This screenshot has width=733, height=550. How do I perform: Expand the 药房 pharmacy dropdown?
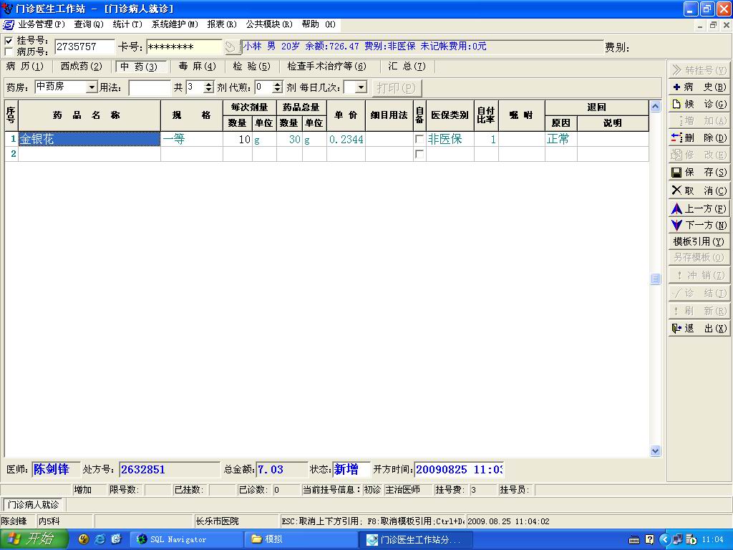(92, 87)
